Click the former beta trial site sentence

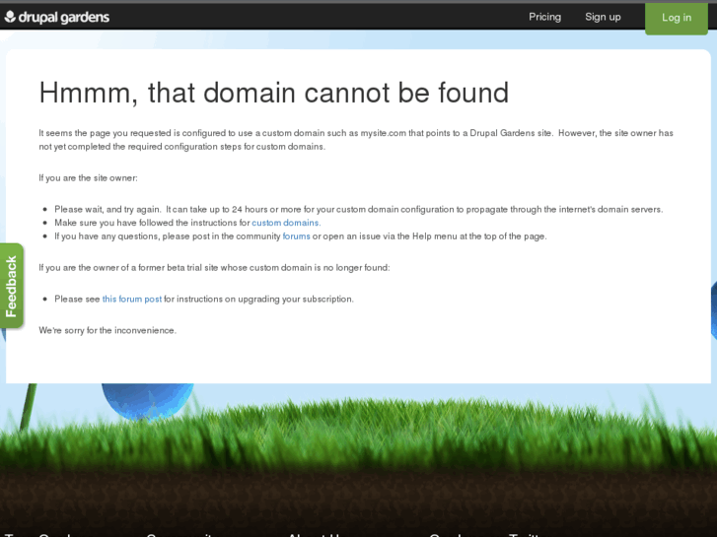click(214, 267)
